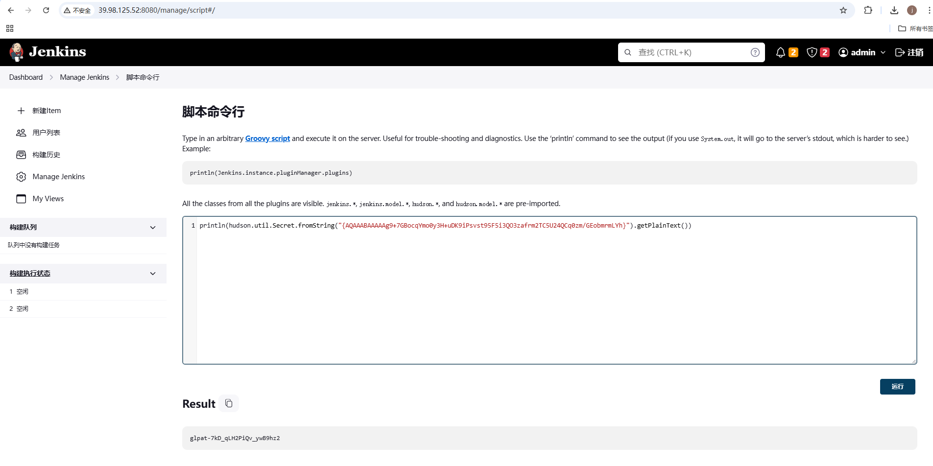Open My Views in the sidebar
933x466 pixels.
pyautogui.click(x=48, y=199)
